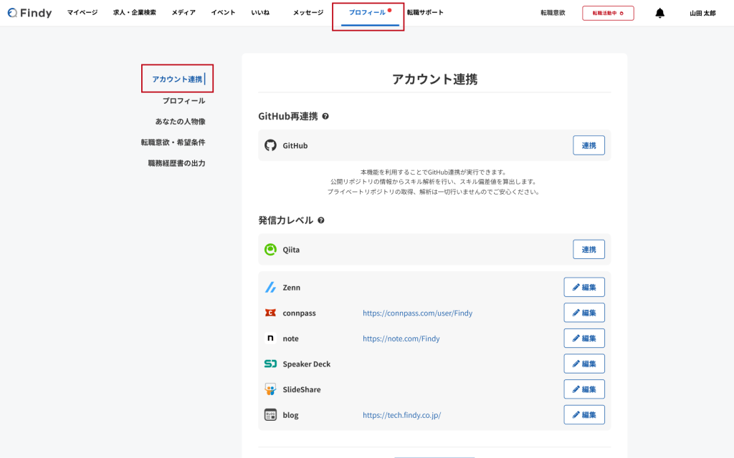This screenshot has height=458, width=734.
Task: Click the blue Zenn icon
Action: (270, 288)
